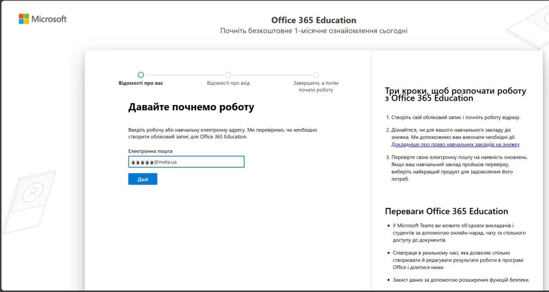The width and height of the screenshot is (549, 292).
Task: Click the 'Давайте почнемо роботу' heading
Action: 191,107
